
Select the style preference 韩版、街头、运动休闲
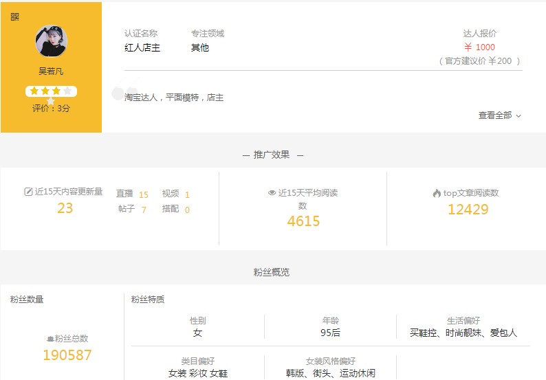[x=331, y=373]
